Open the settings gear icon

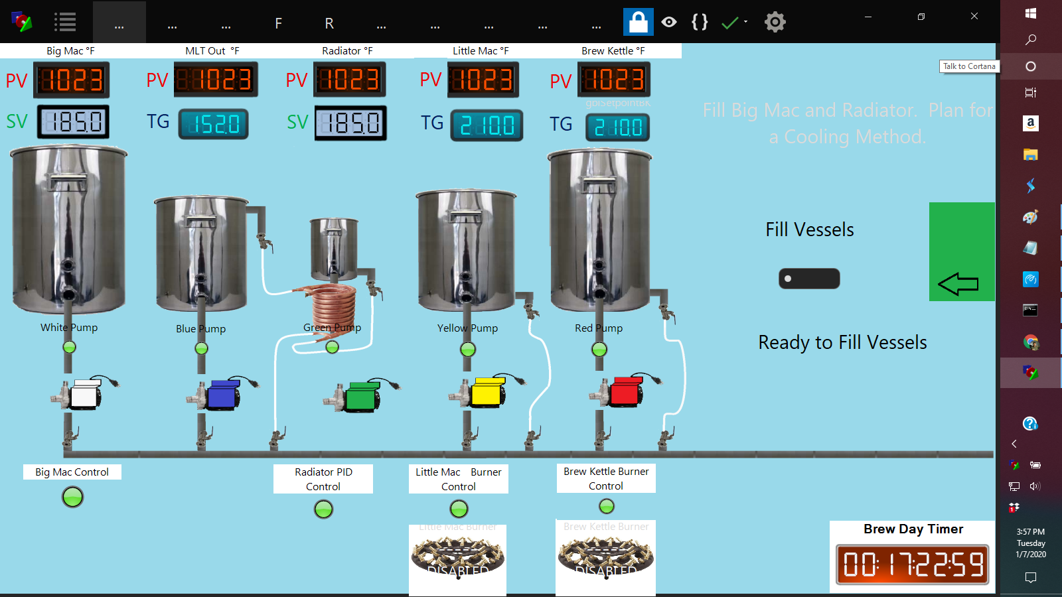775,22
